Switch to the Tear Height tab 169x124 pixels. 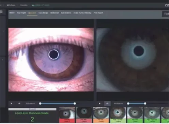pyautogui.click(x=21, y=13)
